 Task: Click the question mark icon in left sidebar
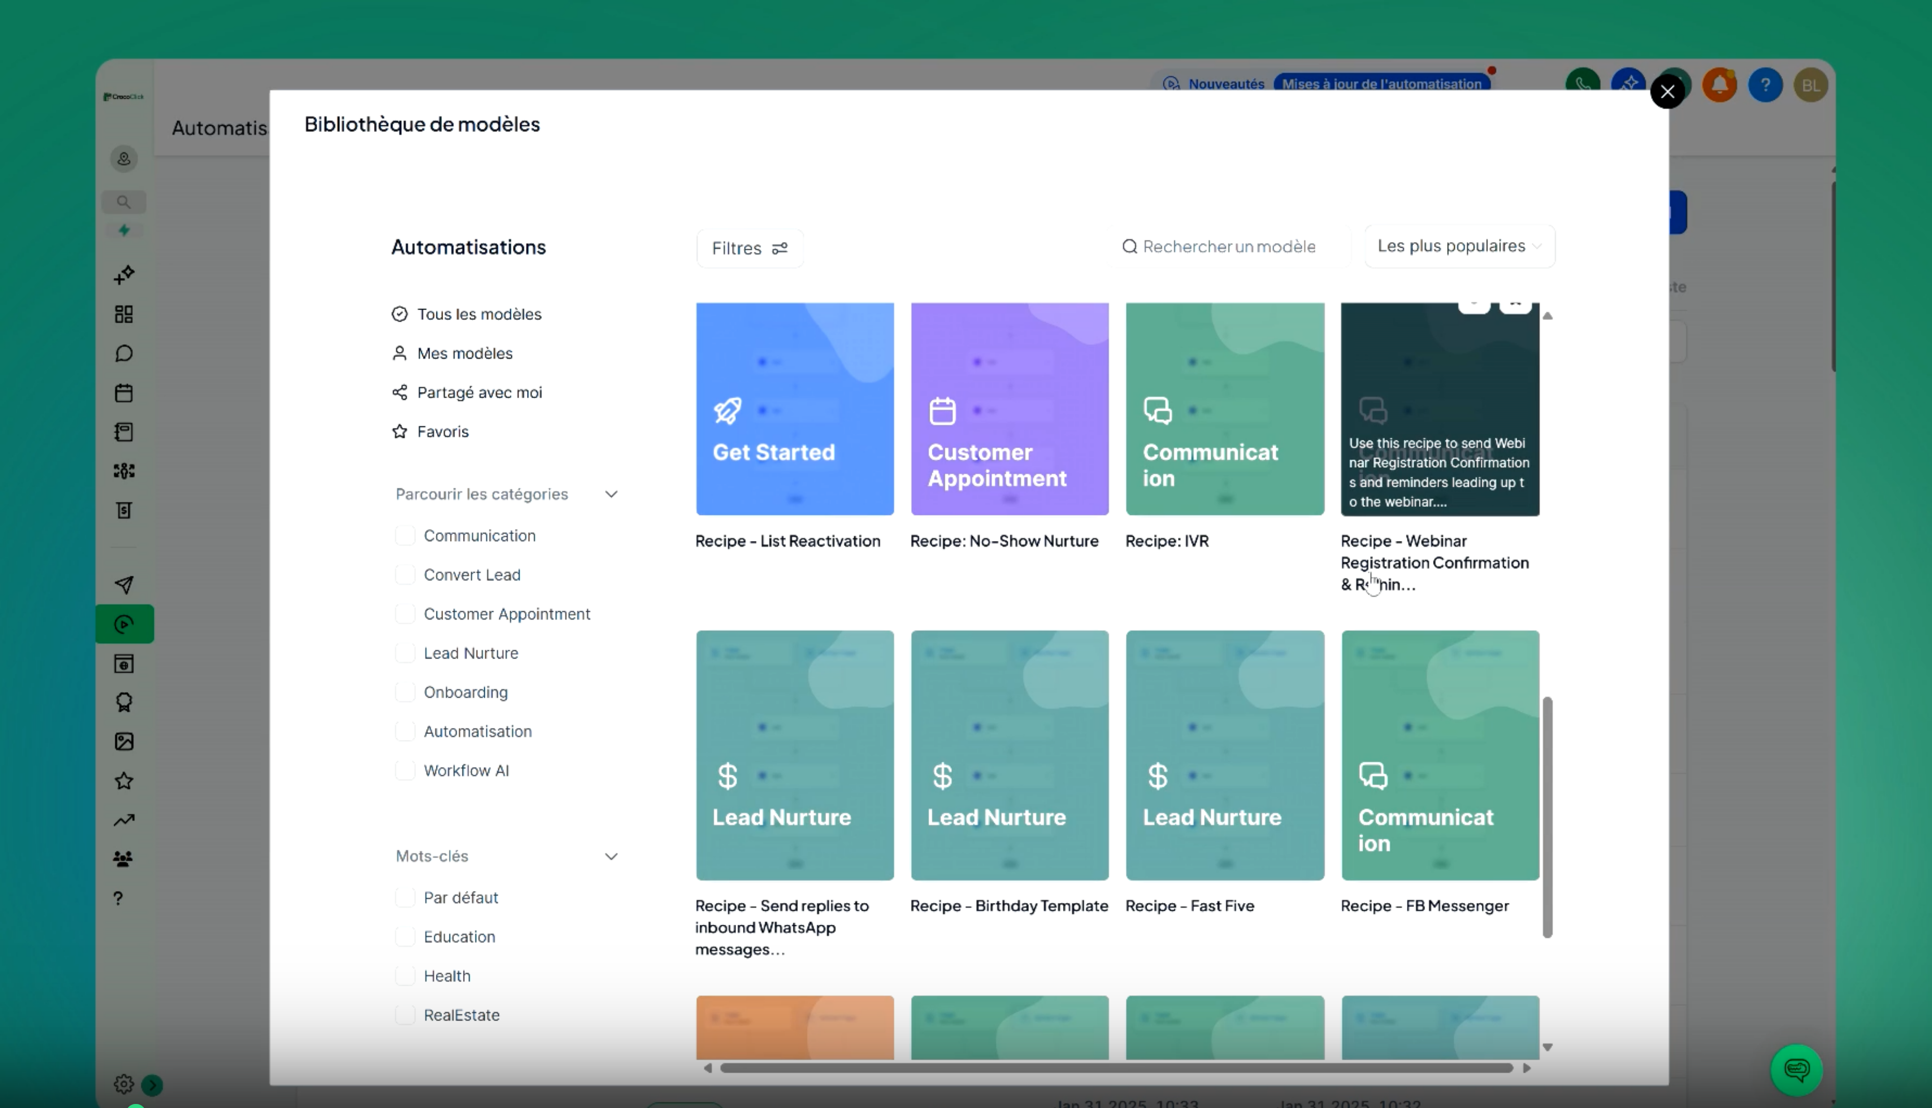118,899
